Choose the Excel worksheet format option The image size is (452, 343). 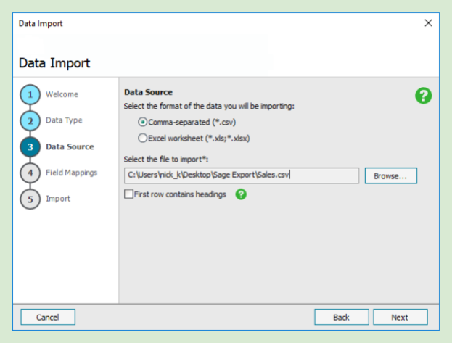[x=142, y=138]
